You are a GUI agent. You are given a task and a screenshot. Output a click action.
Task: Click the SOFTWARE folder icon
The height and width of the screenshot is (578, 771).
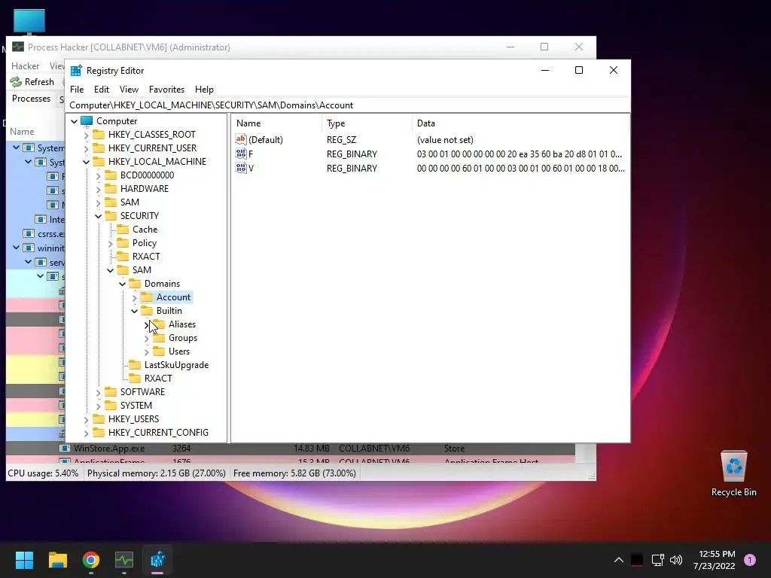coord(111,391)
